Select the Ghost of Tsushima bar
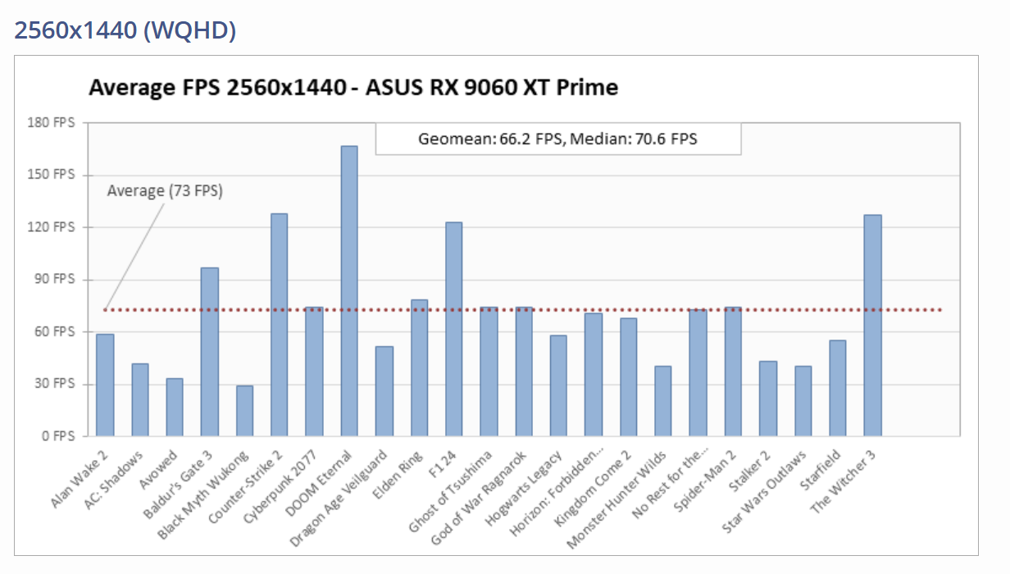This screenshot has width=1010, height=574. 489,371
